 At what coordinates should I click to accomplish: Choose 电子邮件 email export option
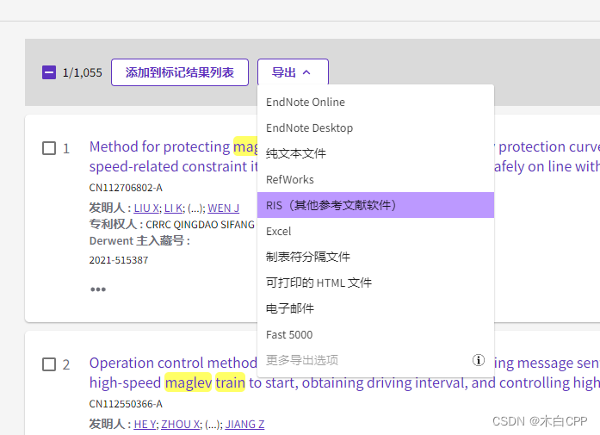(375, 308)
